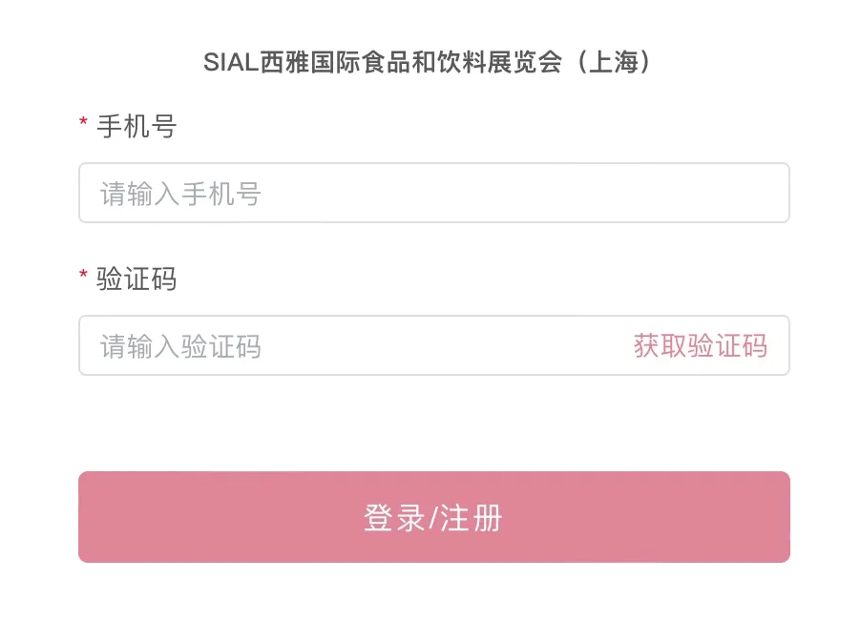Click the 上海 part of the heading

[x=619, y=63]
